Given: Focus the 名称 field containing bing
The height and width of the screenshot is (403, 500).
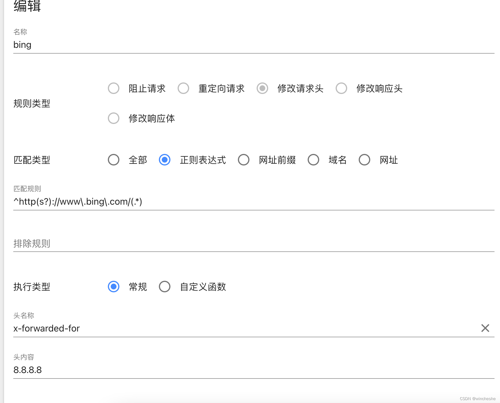Looking at the screenshot, I should tap(254, 45).
